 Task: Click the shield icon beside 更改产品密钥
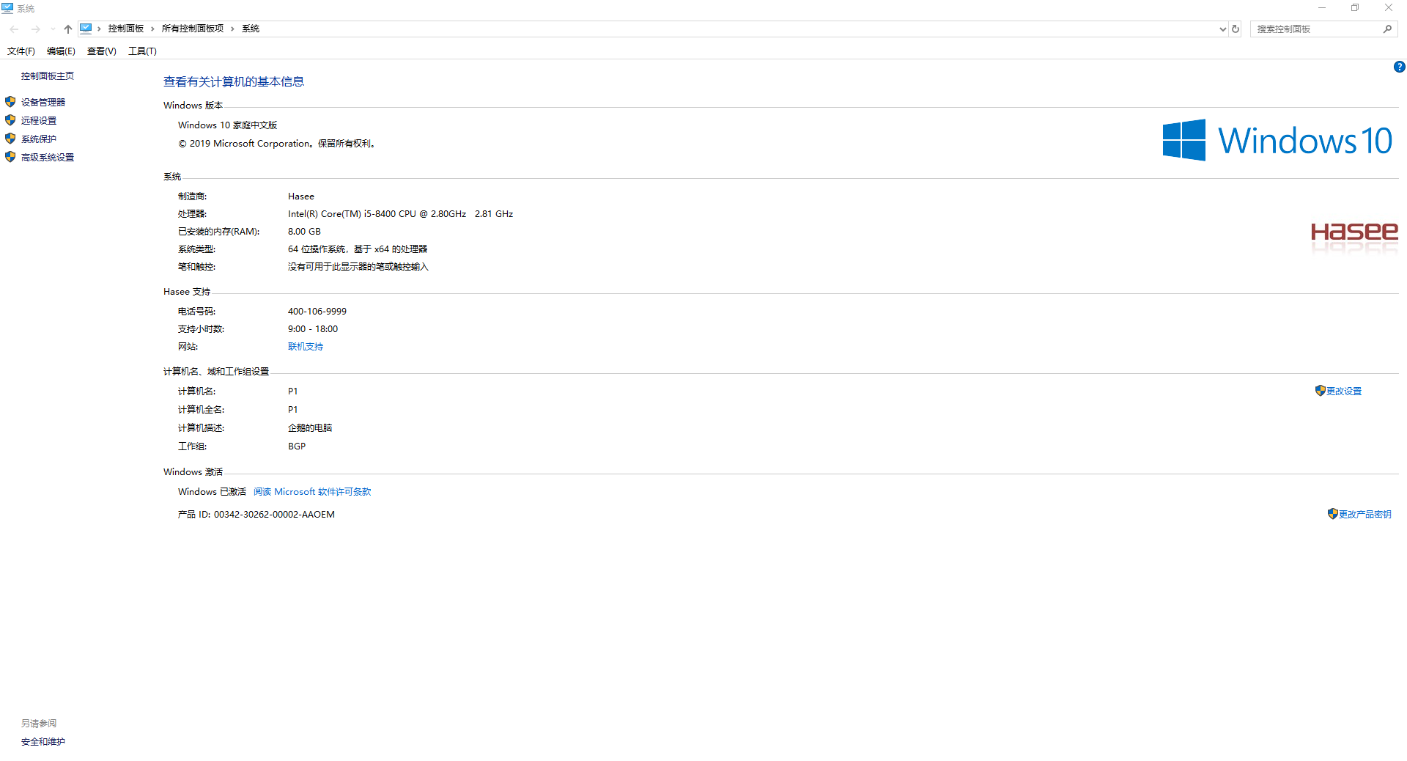click(1332, 514)
